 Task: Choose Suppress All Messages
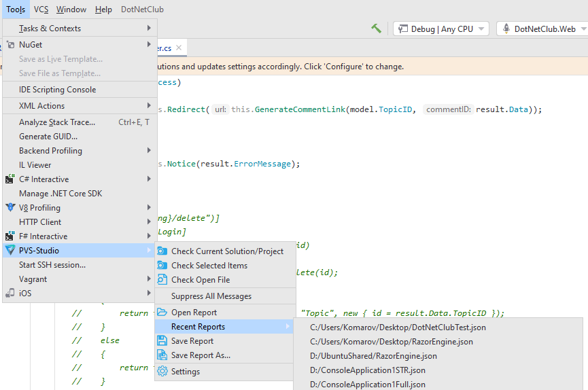[211, 296]
